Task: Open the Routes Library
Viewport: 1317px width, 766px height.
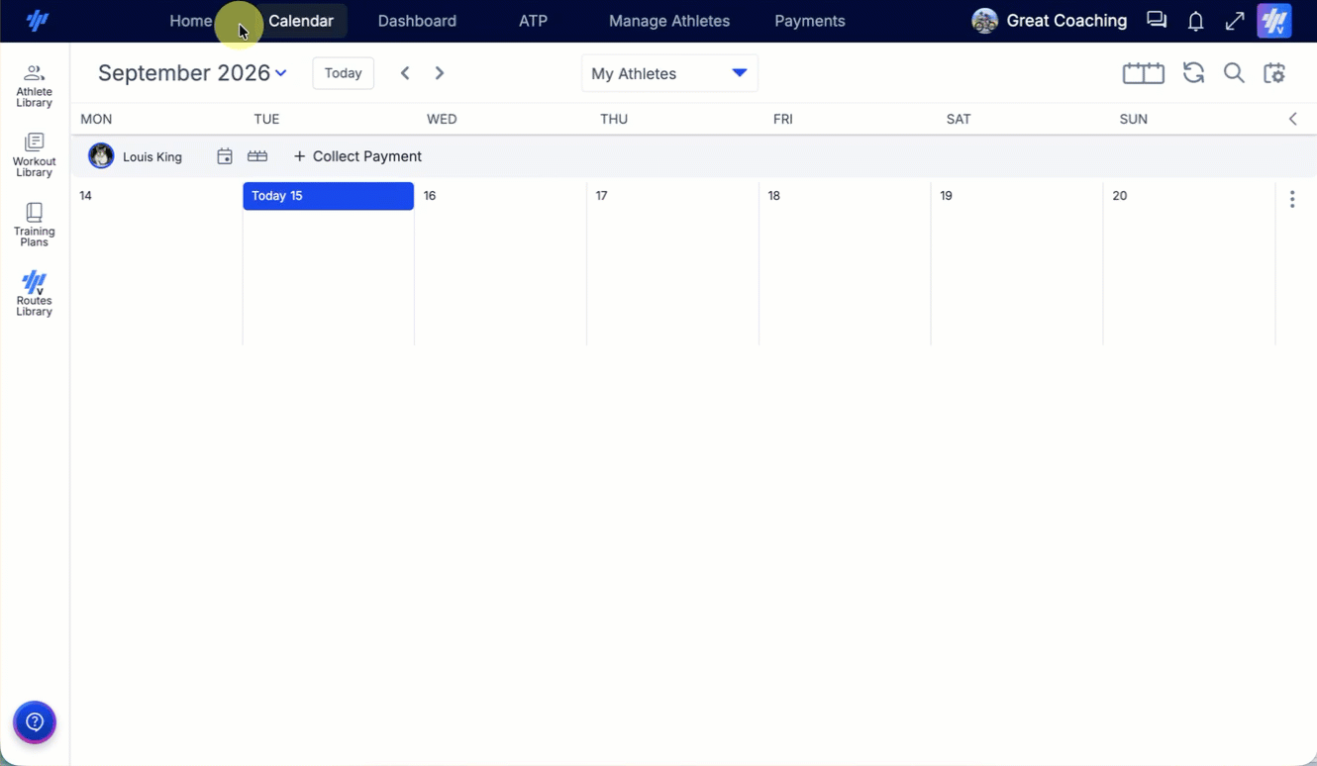Action: pyautogui.click(x=34, y=294)
